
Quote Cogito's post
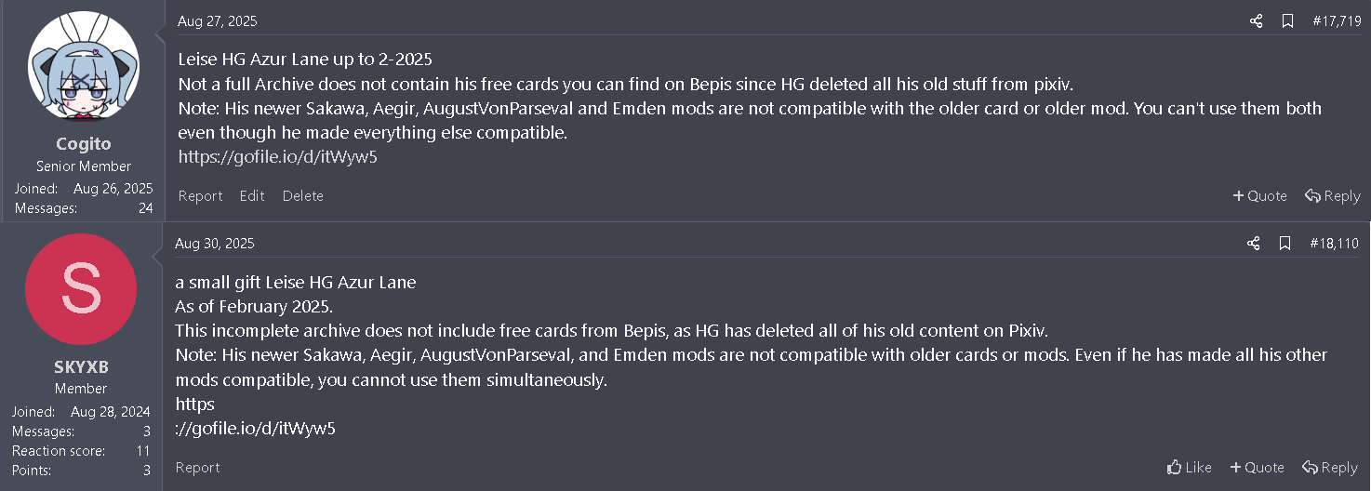tap(1259, 196)
